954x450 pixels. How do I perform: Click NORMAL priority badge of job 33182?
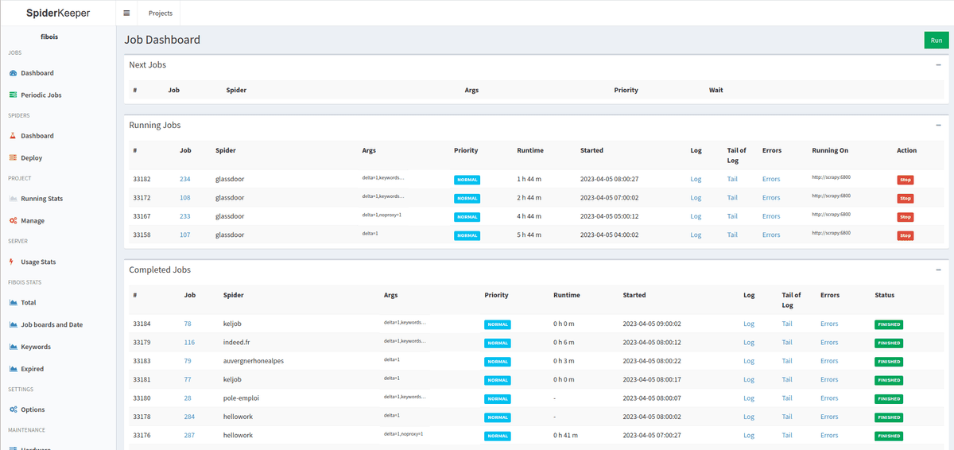467,180
